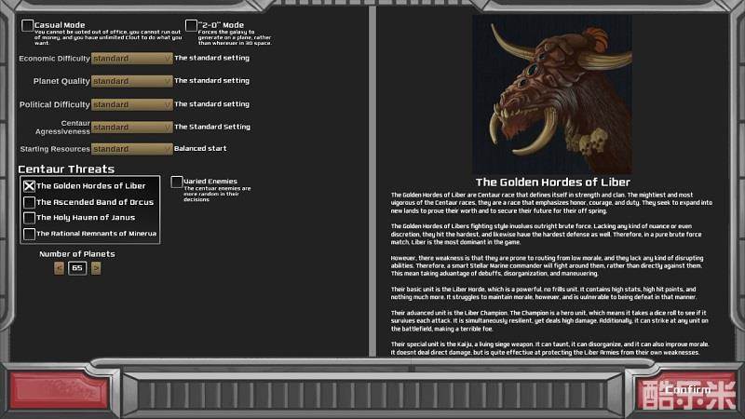Click the Centaur Threats section title
745x419 pixels.
pyautogui.click(x=66, y=169)
